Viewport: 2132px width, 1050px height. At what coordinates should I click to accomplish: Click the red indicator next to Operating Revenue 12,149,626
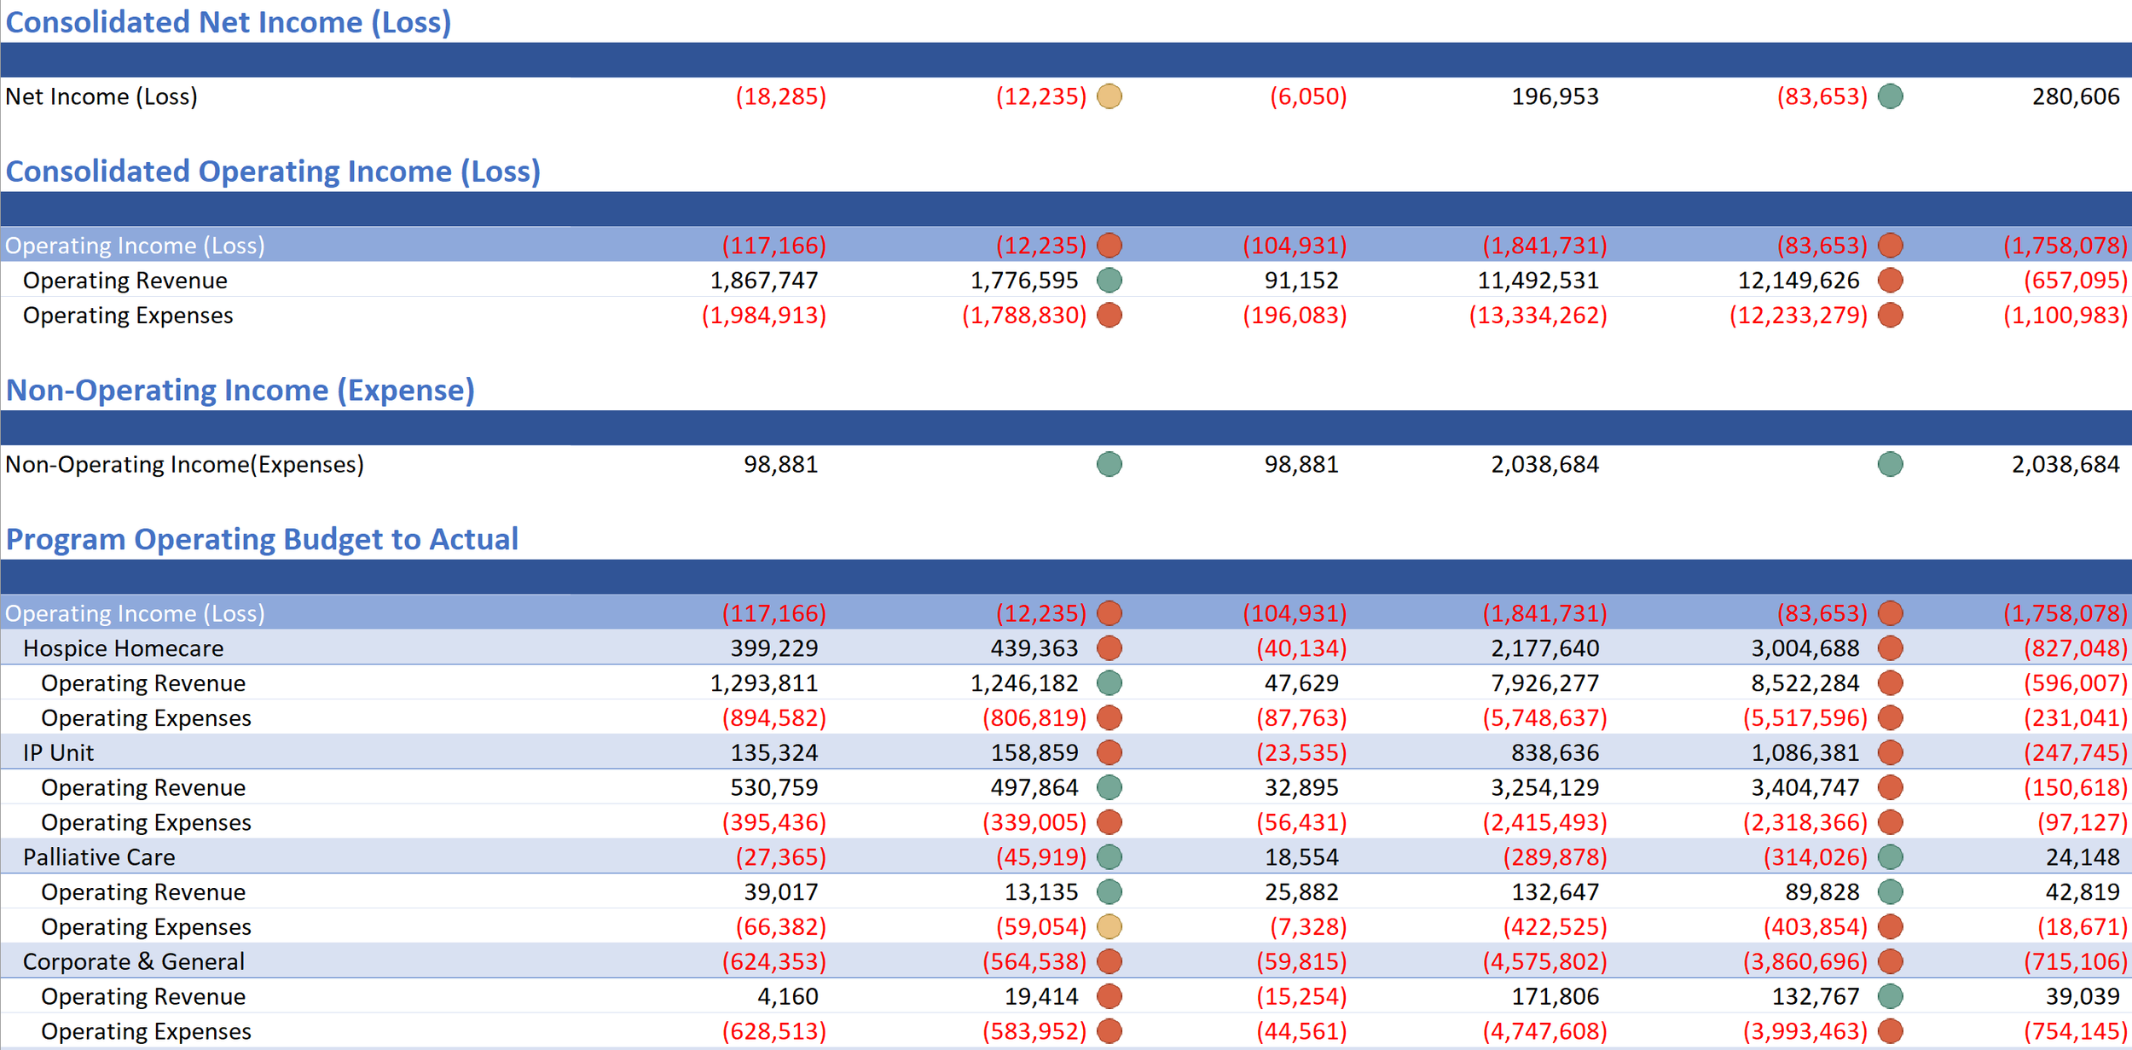tap(1890, 280)
